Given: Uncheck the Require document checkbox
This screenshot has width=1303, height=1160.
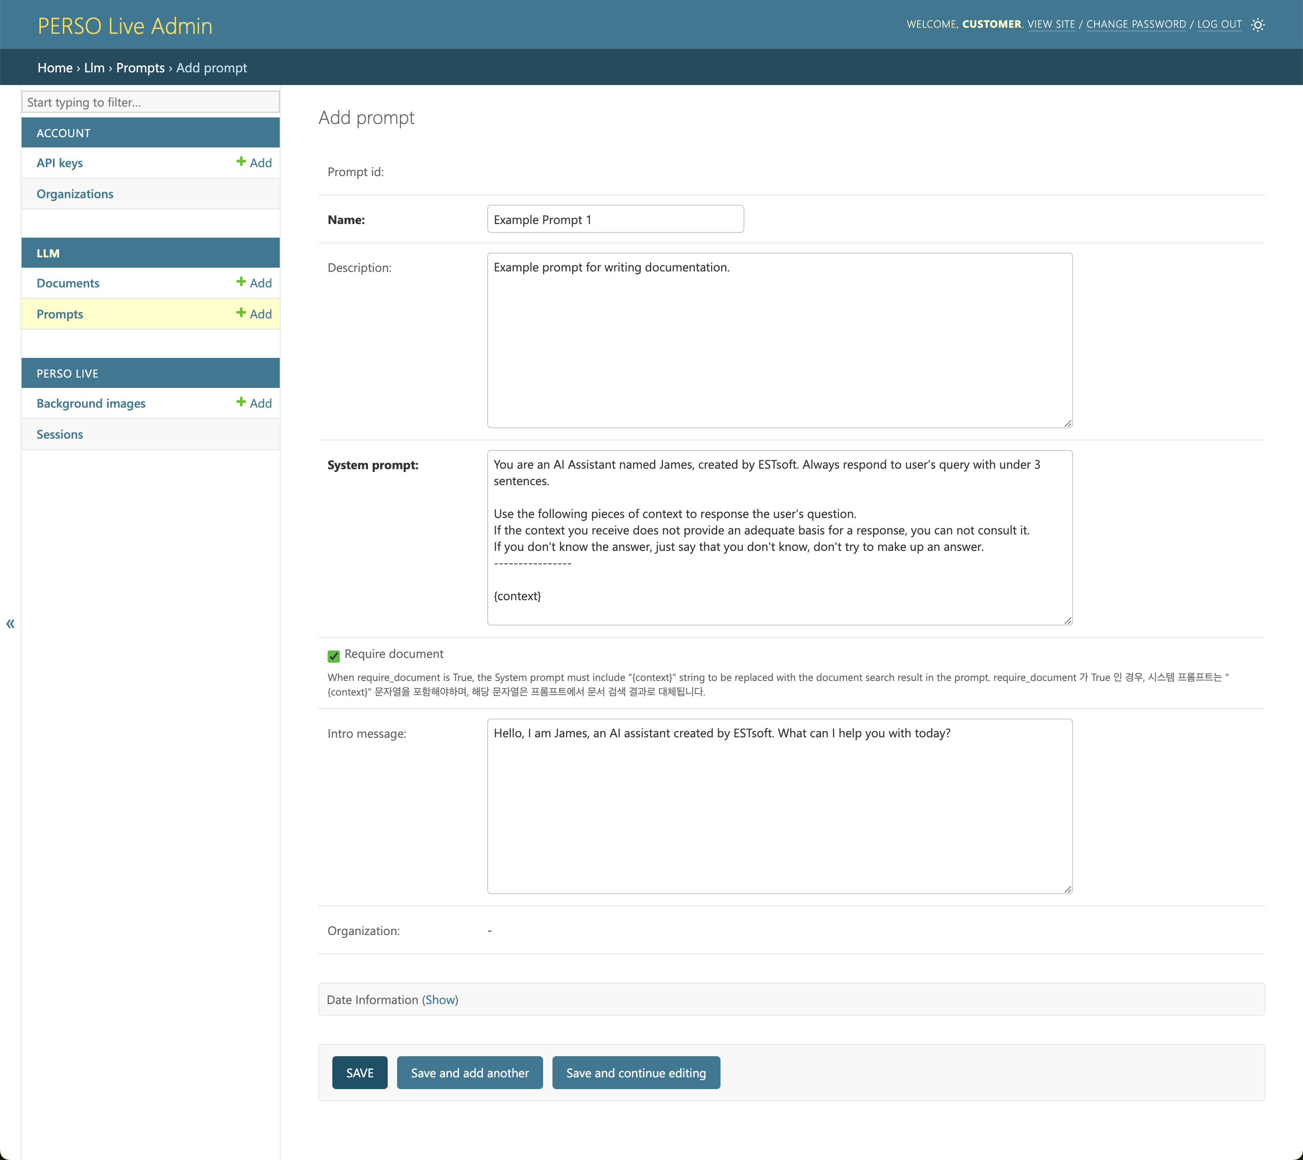Looking at the screenshot, I should pos(333,656).
